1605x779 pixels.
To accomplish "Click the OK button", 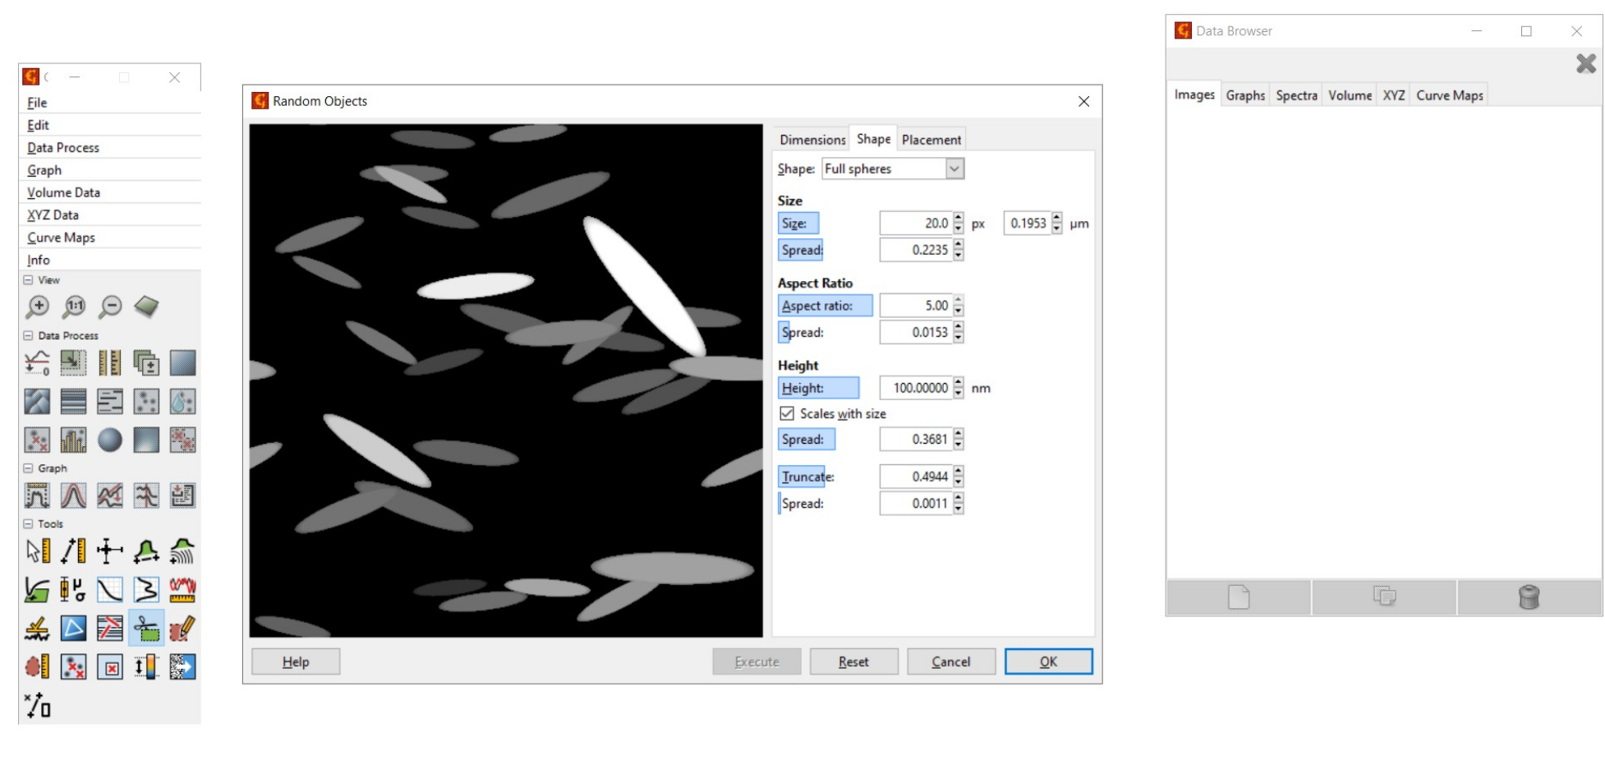I will coord(1048,661).
